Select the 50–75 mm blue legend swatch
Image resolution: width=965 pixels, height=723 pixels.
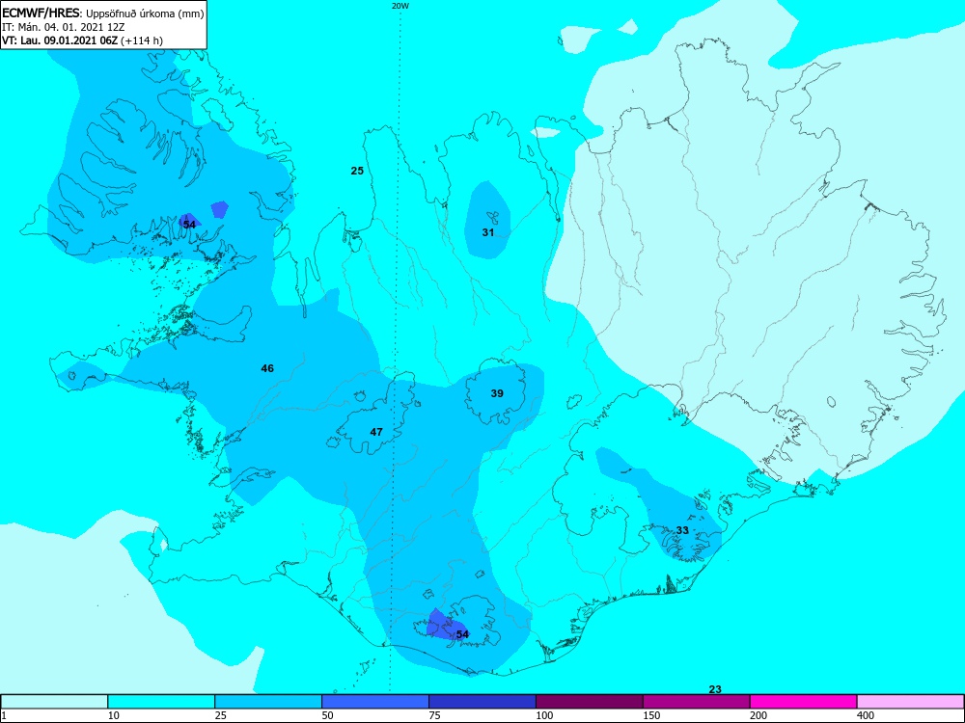click(x=375, y=702)
